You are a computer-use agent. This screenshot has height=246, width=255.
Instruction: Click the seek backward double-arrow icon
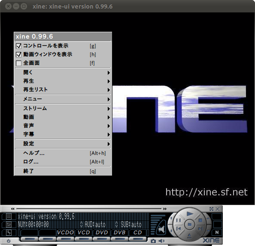click(x=13, y=209)
